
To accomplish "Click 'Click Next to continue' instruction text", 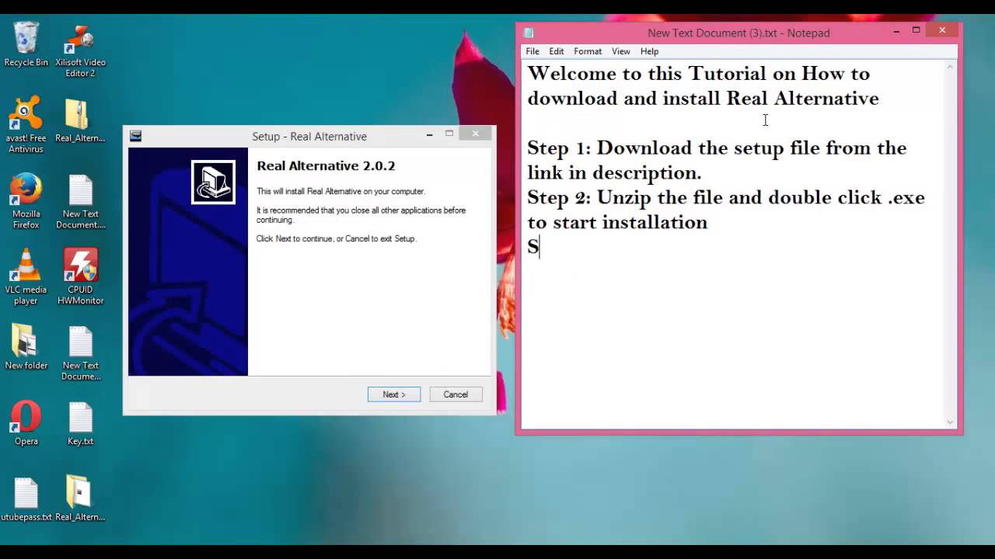I will (337, 238).
